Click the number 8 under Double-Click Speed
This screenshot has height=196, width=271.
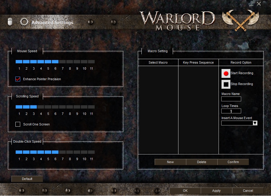point(70,159)
